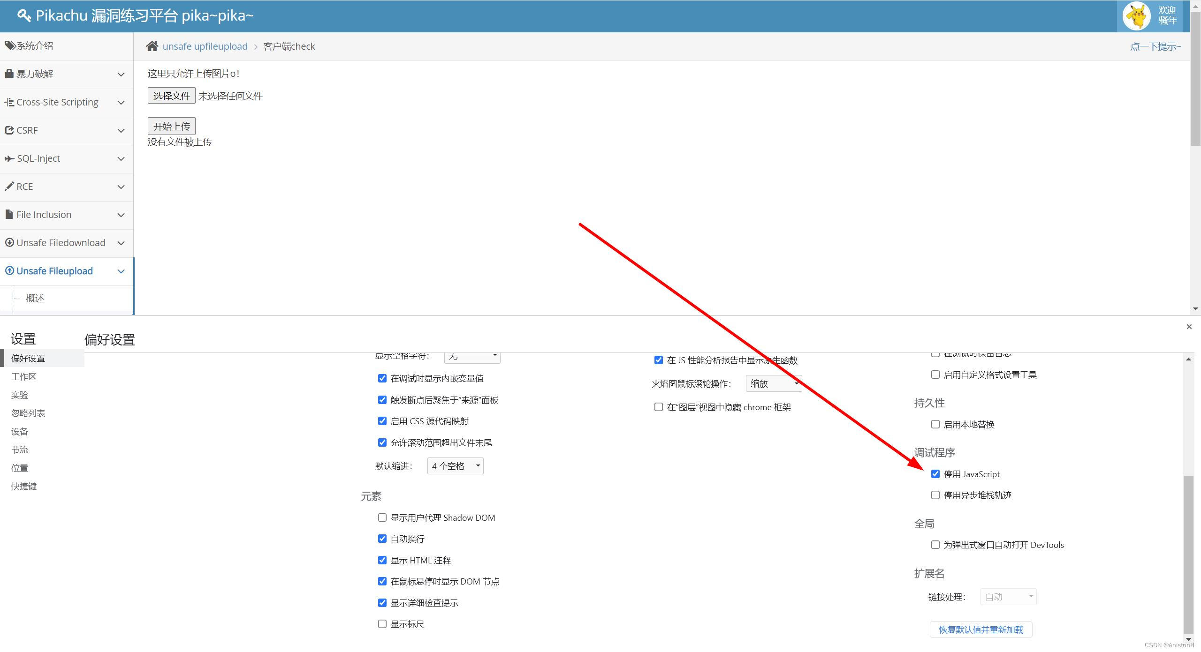The image size is (1201, 652).
Task: Expand RCE menu chevron
Action: tap(121, 187)
